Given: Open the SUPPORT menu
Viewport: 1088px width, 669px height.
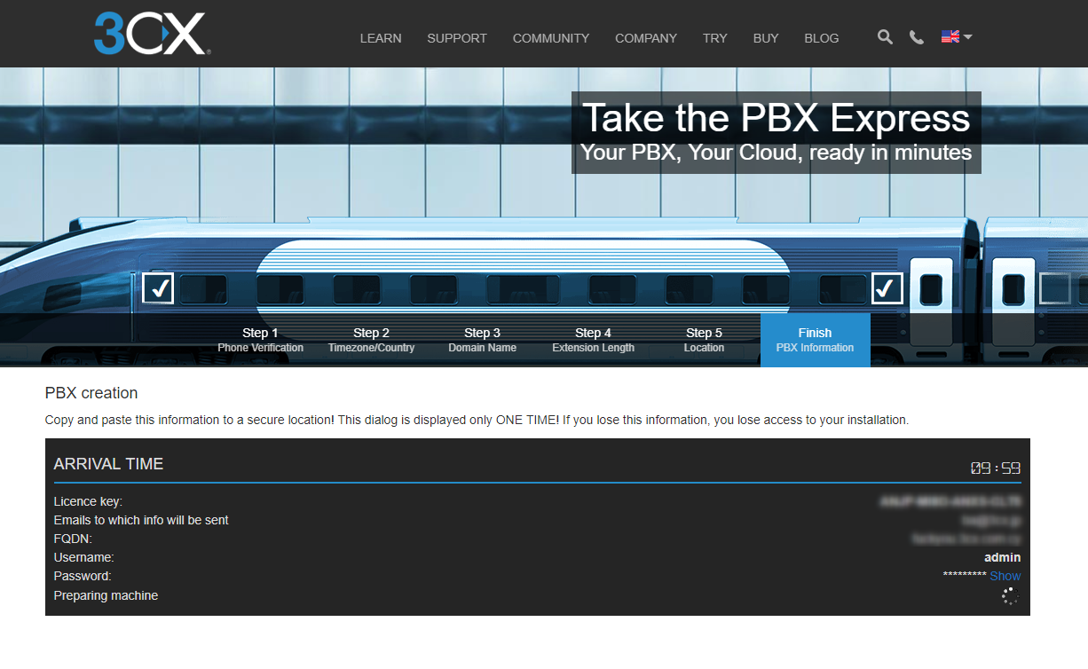Looking at the screenshot, I should click(x=457, y=38).
